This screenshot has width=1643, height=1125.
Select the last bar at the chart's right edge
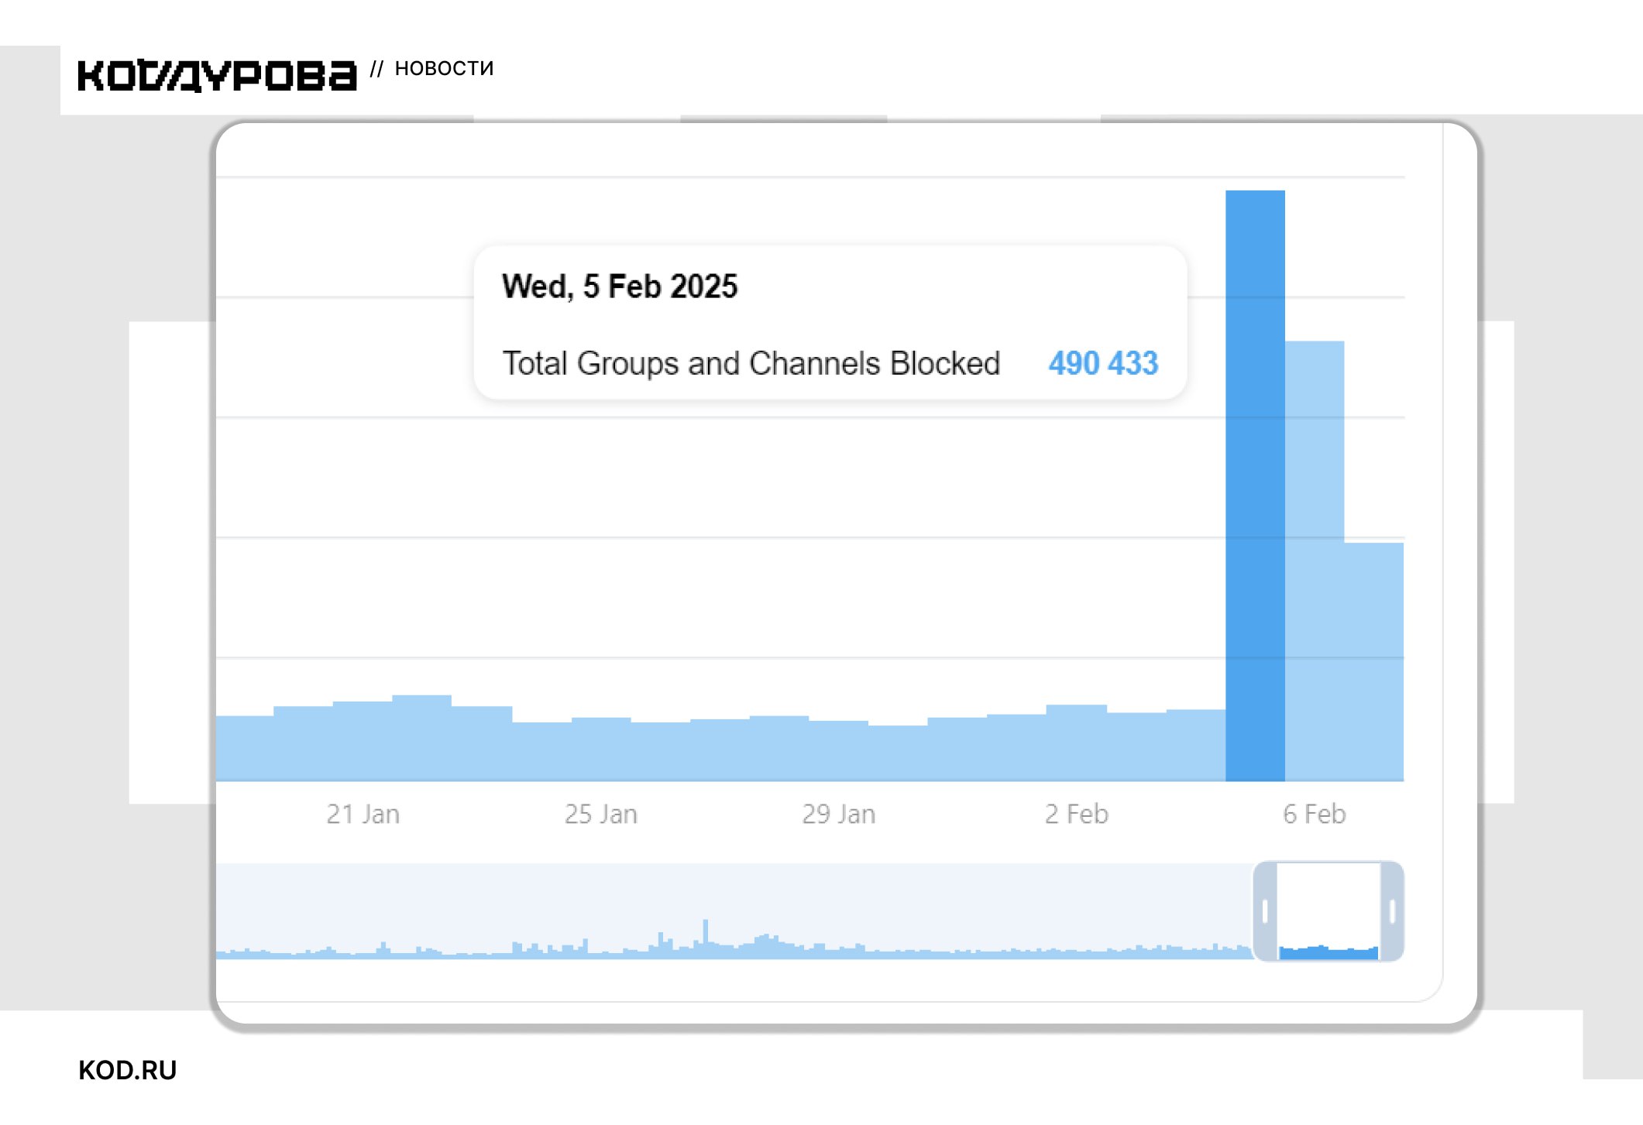(x=1373, y=661)
